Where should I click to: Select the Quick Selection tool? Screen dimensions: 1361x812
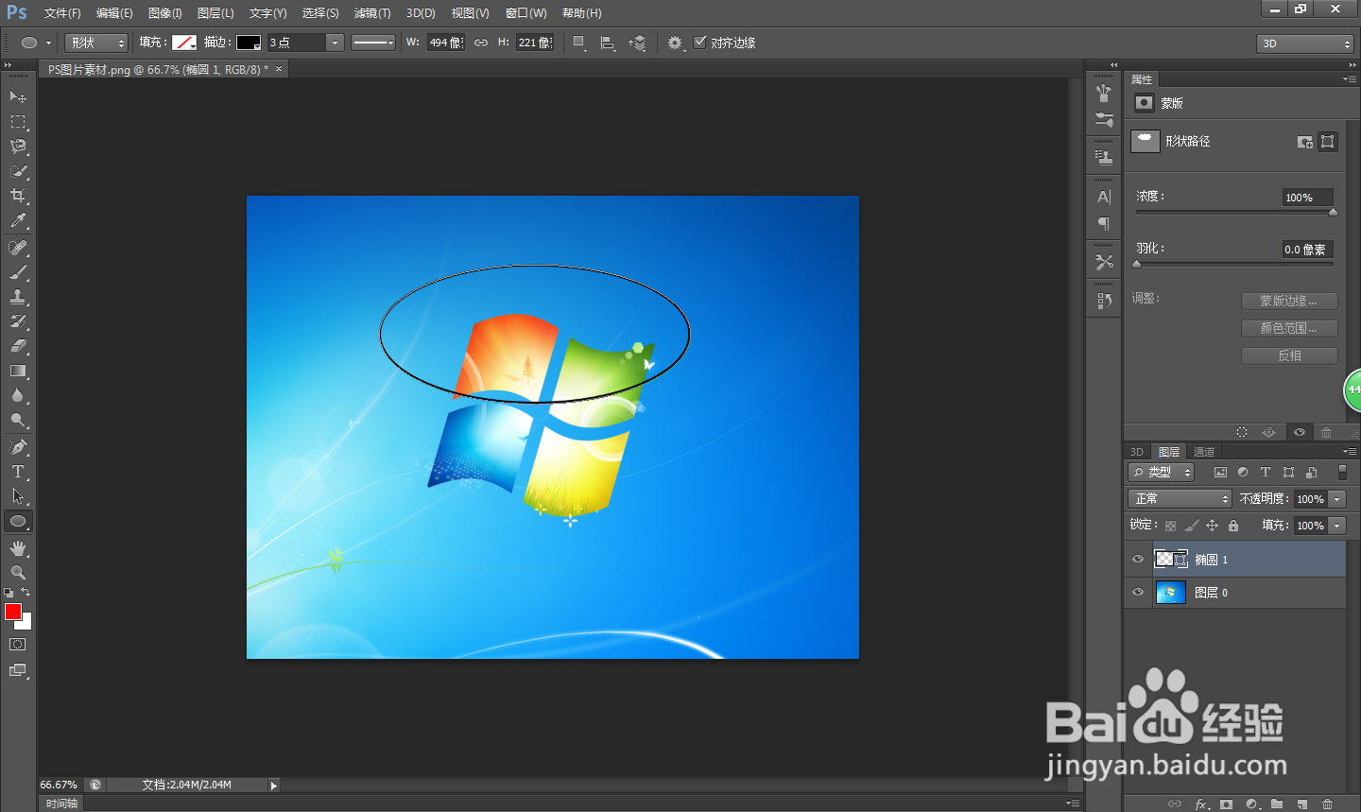coord(18,170)
